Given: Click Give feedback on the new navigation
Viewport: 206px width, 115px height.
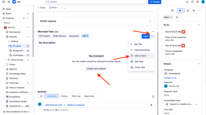Looking at the screenshot, I should [17, 112].
